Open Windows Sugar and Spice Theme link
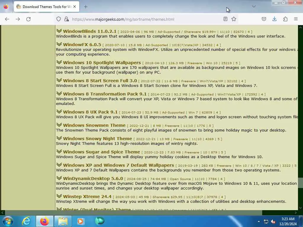303x227 pixels. 101,152
